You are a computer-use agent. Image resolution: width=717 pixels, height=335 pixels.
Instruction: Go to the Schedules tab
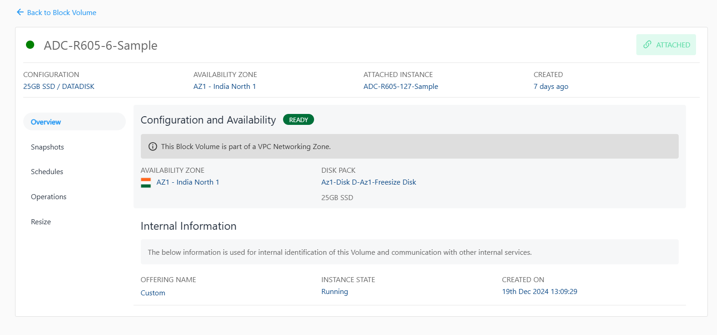[47, 172]
